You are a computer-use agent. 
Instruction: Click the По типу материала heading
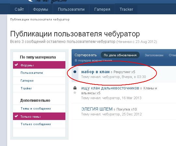[x=38, y=57]
